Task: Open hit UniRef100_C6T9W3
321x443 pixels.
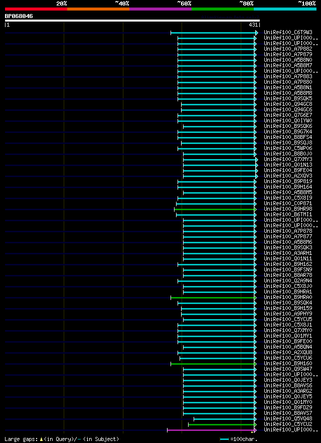Action: [288, 33]
